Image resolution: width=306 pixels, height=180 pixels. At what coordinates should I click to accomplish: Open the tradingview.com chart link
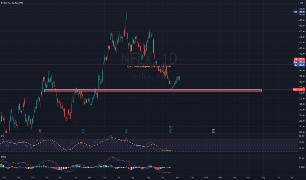click(149, 66)
